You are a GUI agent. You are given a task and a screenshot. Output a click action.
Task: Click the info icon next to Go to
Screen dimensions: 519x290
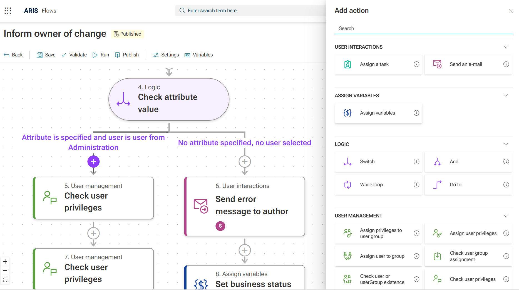506,185
